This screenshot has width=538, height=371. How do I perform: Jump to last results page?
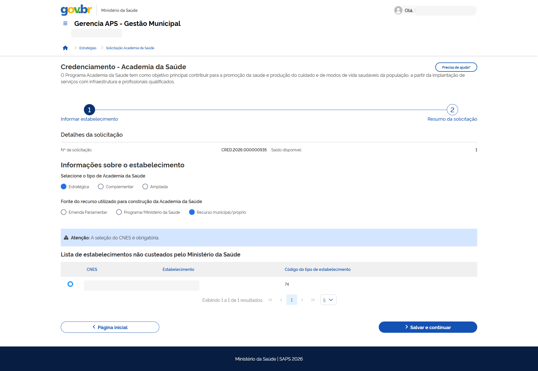point(313,300)
